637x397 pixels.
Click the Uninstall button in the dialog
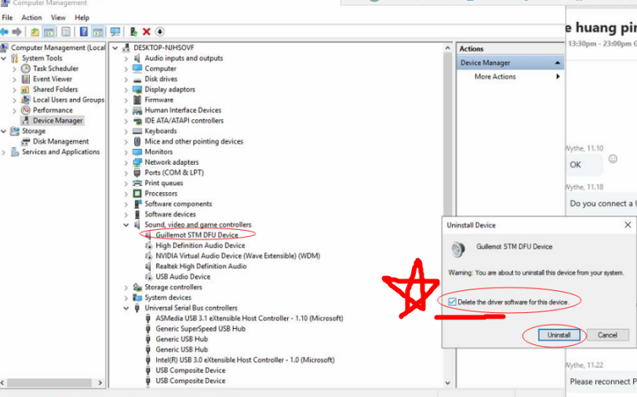(559, 335)
